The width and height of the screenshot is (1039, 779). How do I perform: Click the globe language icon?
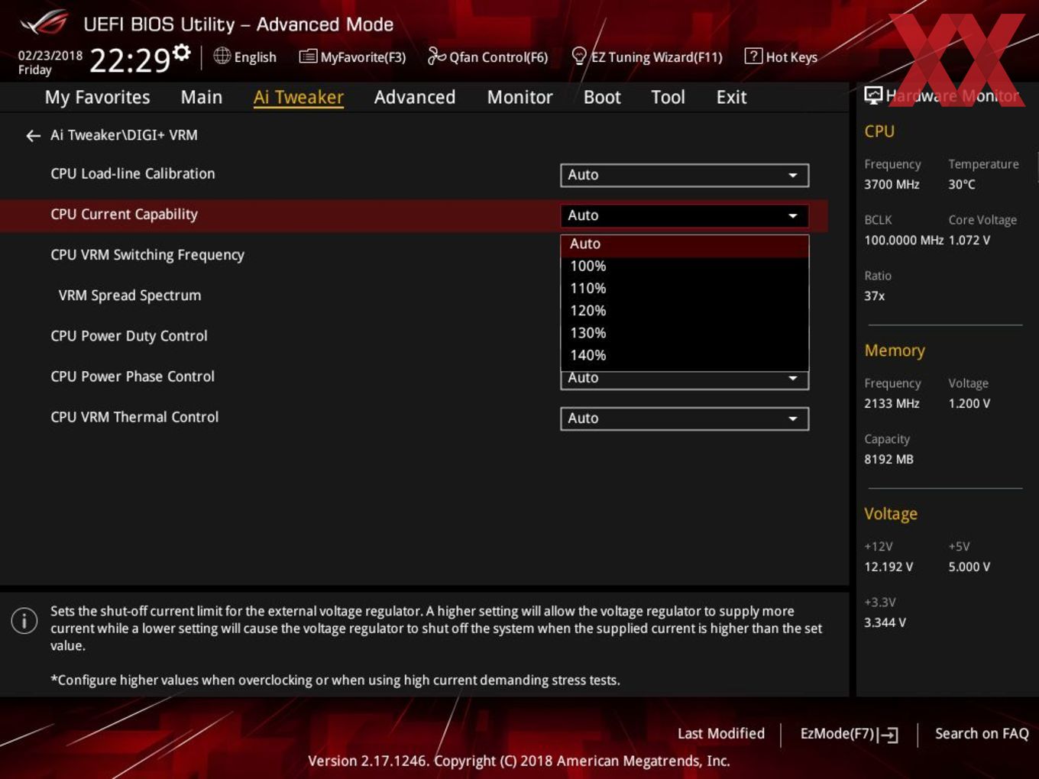tap(222, 56)
